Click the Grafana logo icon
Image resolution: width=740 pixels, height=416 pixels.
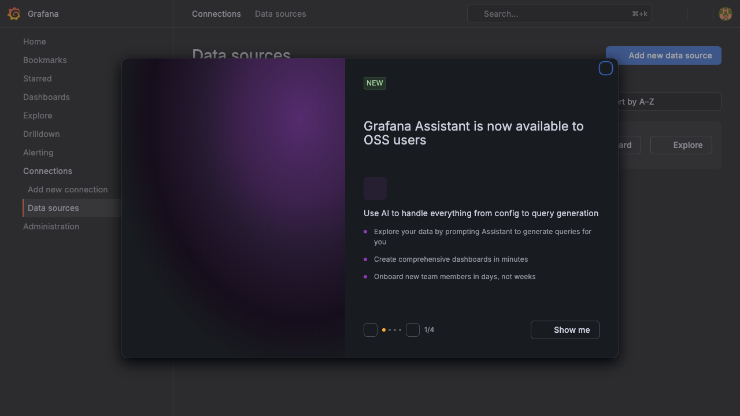(14, 14)
